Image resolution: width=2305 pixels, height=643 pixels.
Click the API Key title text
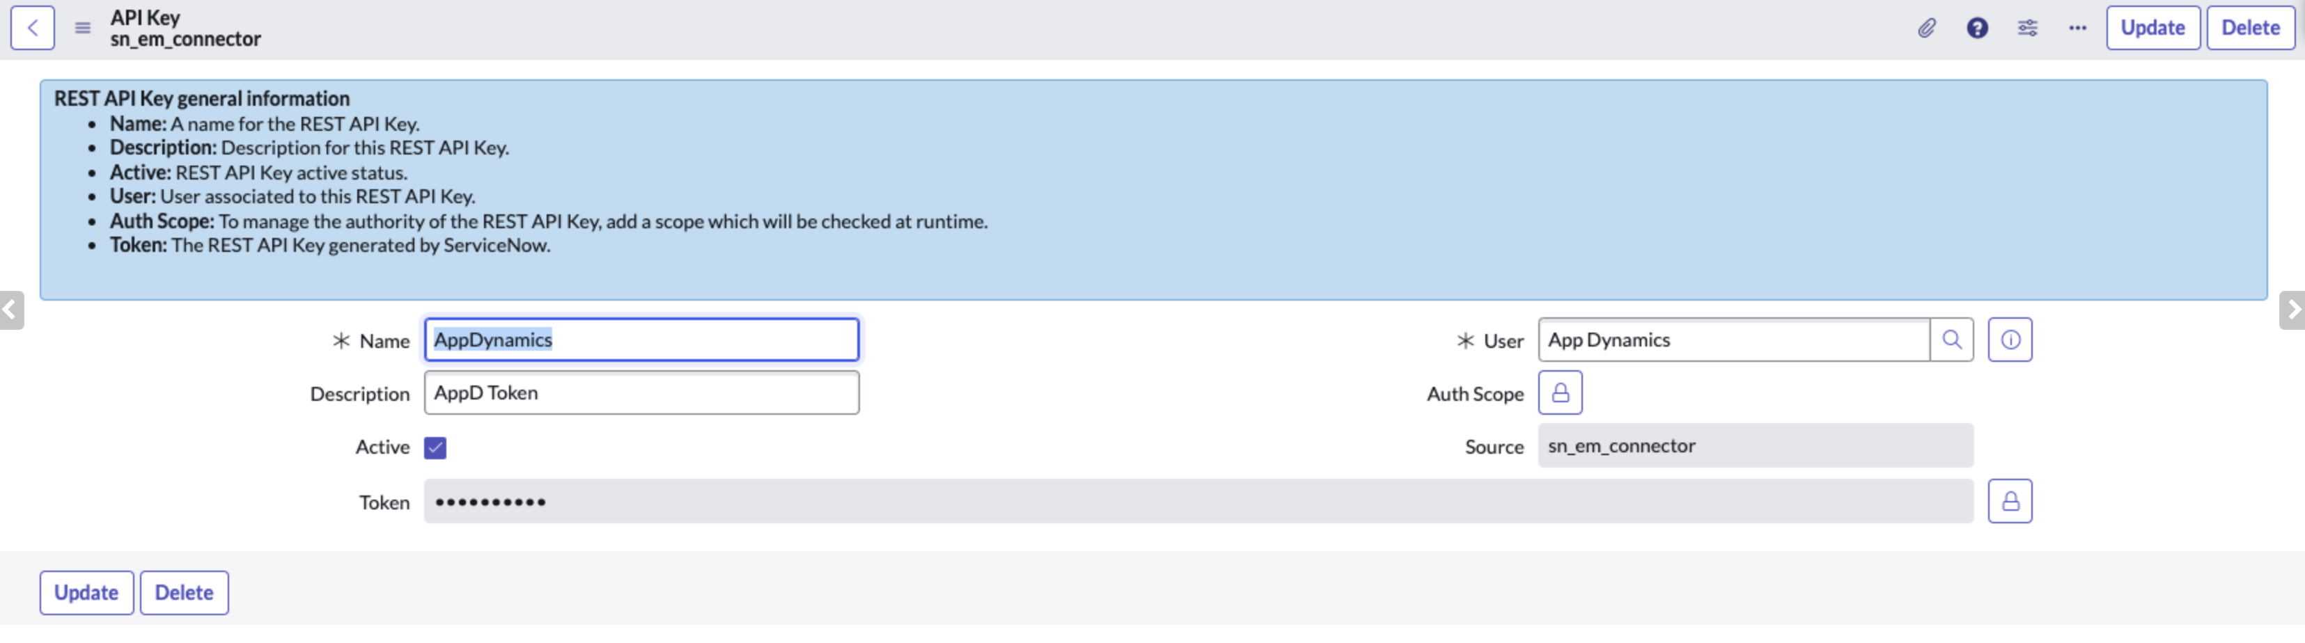(145, 17)
